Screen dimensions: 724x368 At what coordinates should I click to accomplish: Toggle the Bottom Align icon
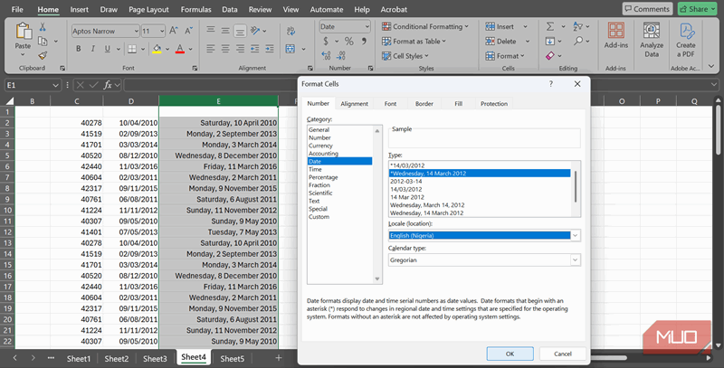(x=240, y=31)
